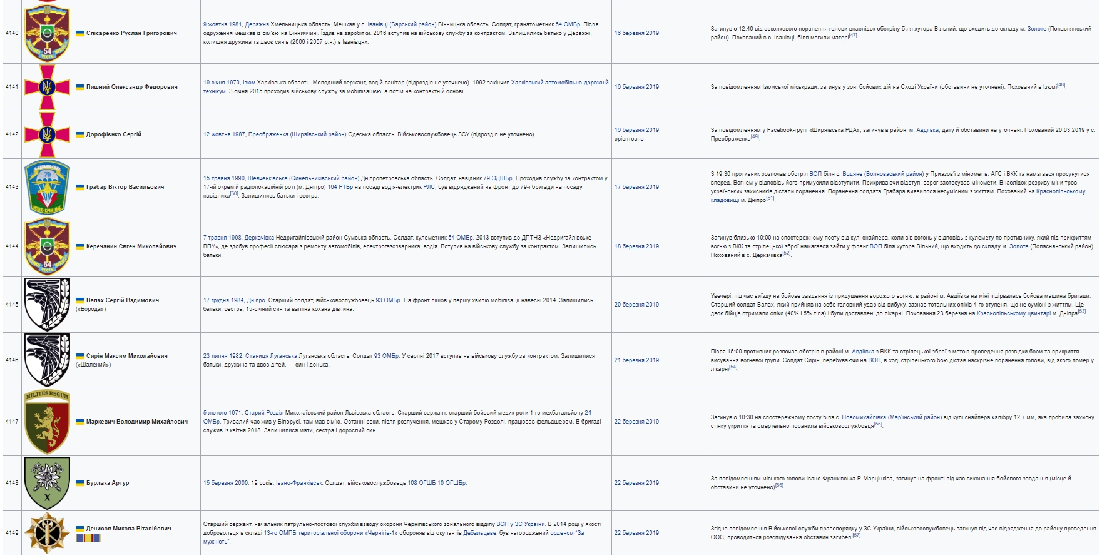Click the 24th brigade lion emblem

pyautogui.click(x=47, y=422)
